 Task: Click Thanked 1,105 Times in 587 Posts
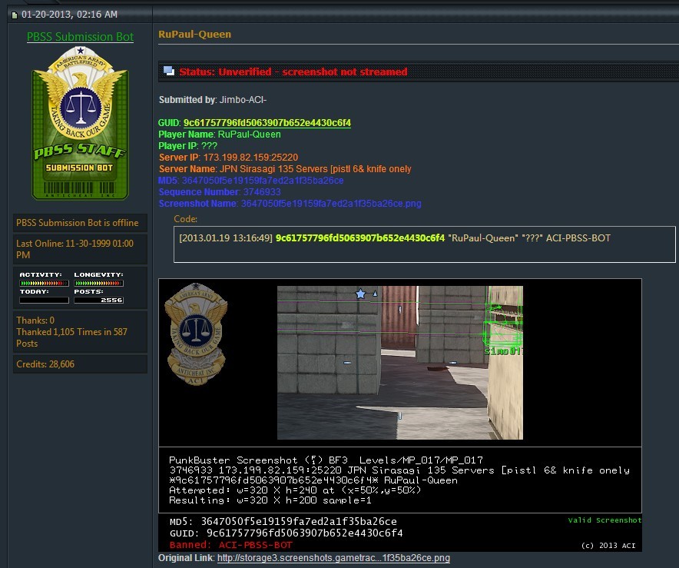click(x=72, y=337)
